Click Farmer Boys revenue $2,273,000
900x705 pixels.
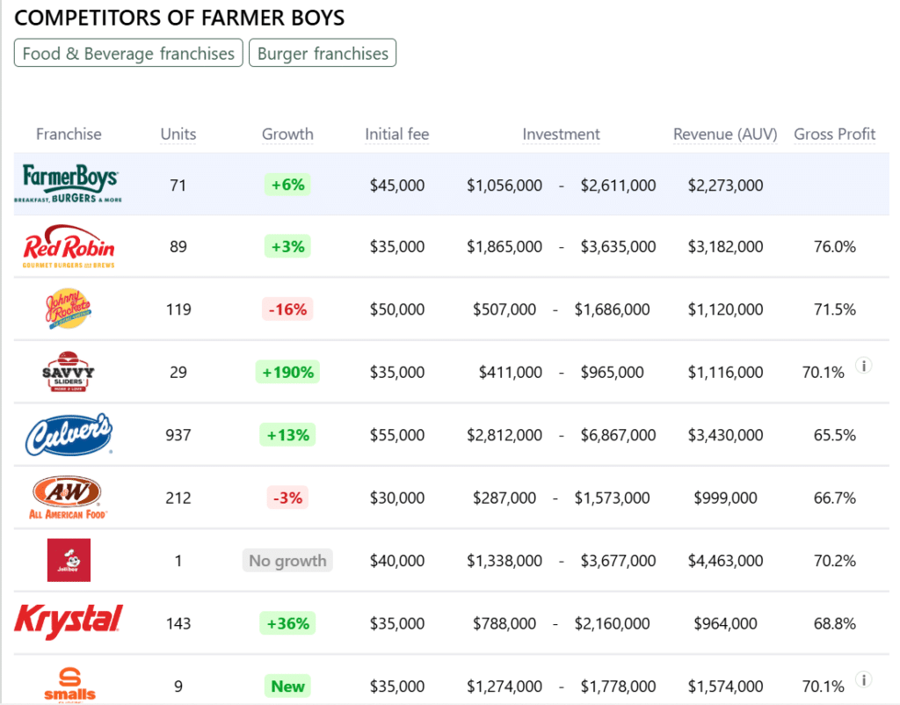725,185
